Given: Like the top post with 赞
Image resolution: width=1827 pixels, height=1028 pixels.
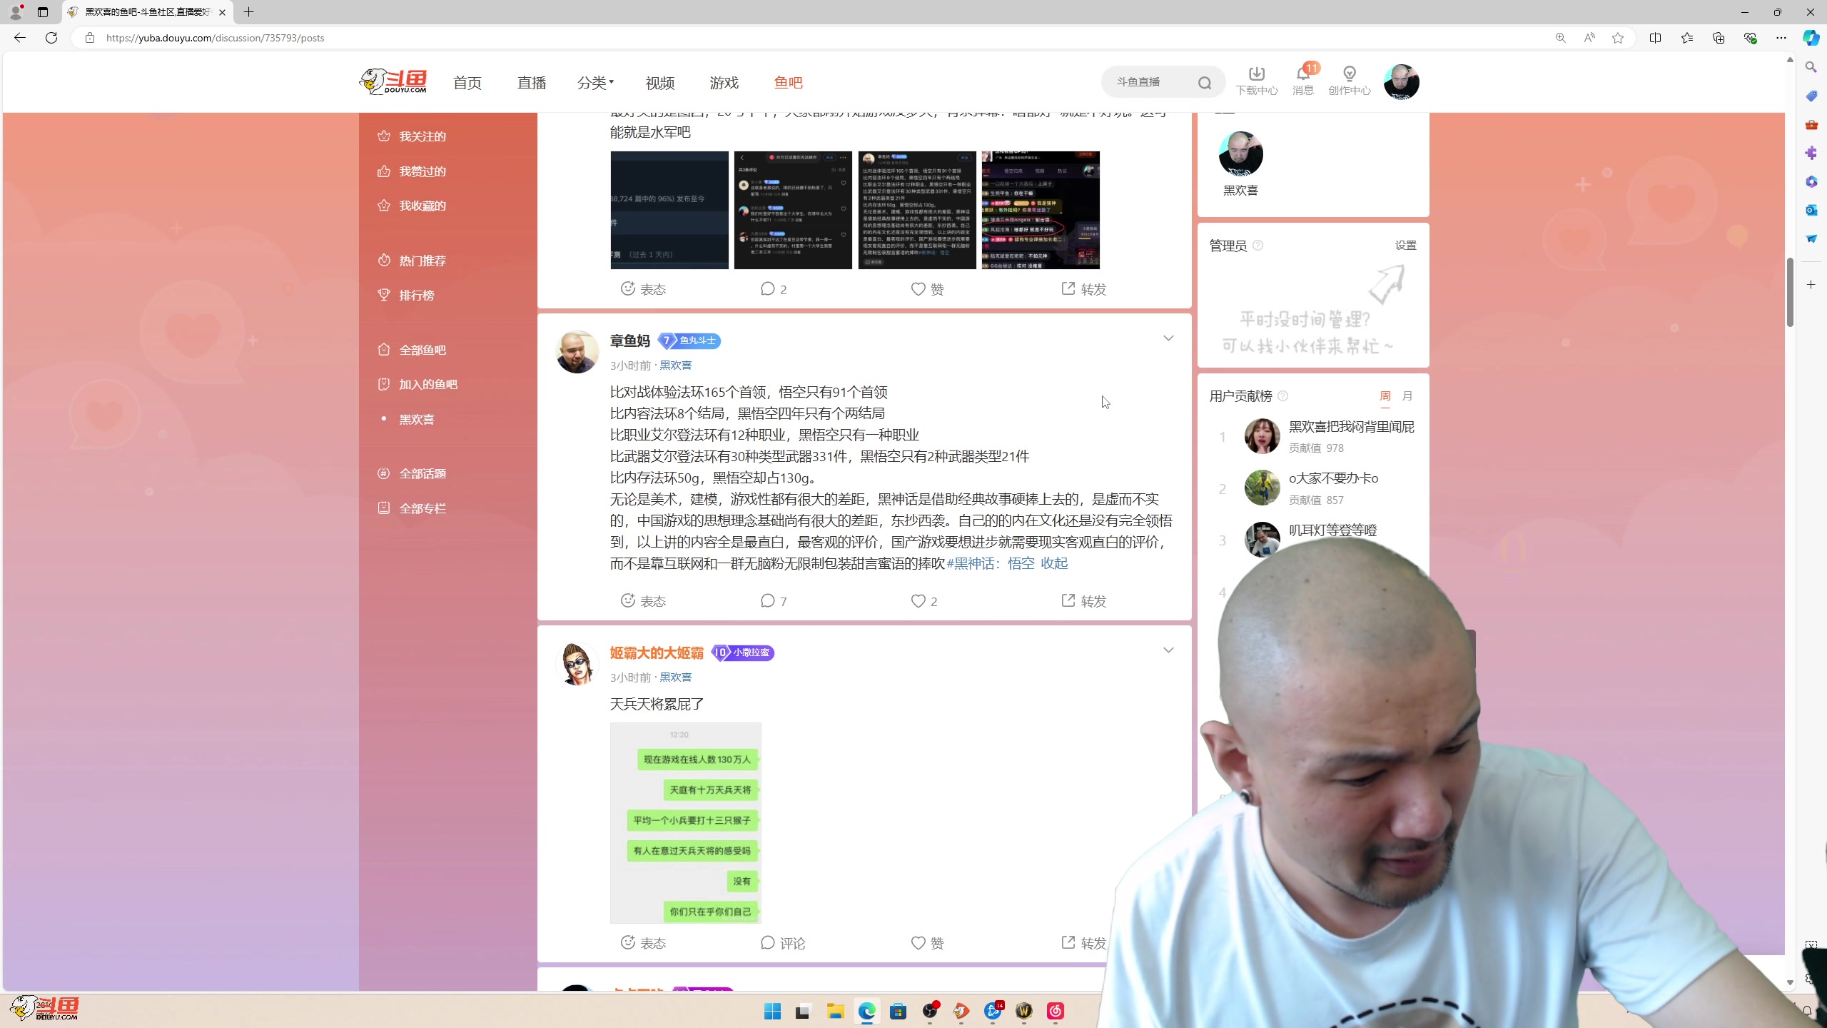Looking at the screenshot, I should pos(928,289).
